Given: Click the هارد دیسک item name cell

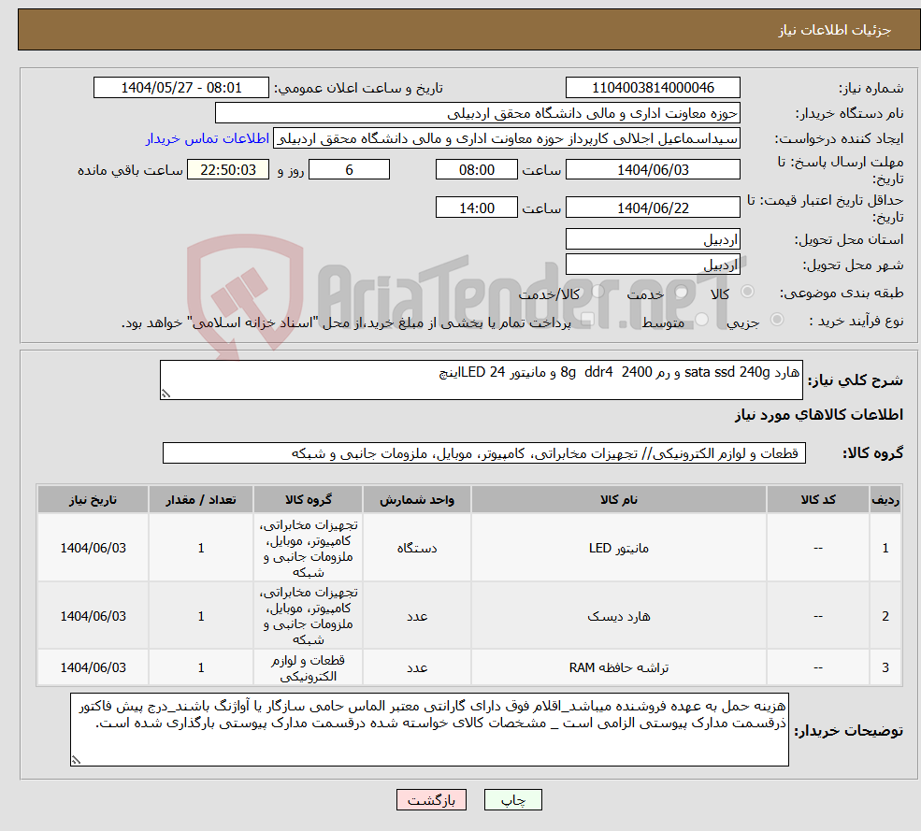Looking at the screenshot, I should [618, 616].
